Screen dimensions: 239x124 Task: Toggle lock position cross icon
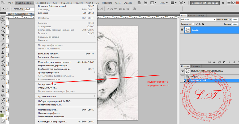point(200,24)
